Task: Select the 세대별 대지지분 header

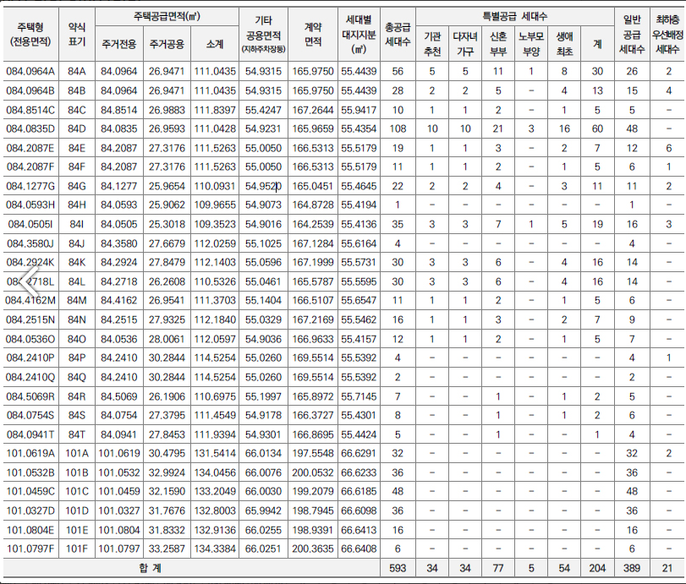Action: pos(359,35)
